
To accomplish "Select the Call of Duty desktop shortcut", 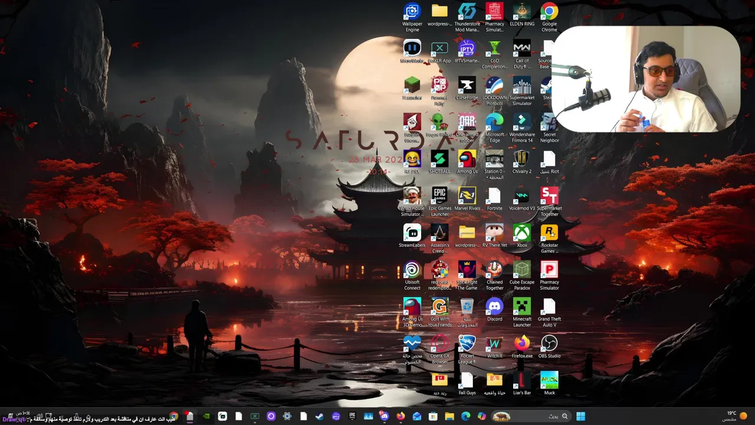I will pyautogui.click(x=522, y=54).
